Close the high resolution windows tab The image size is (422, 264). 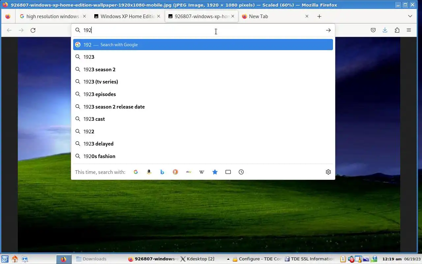click(x=84, y=16)
